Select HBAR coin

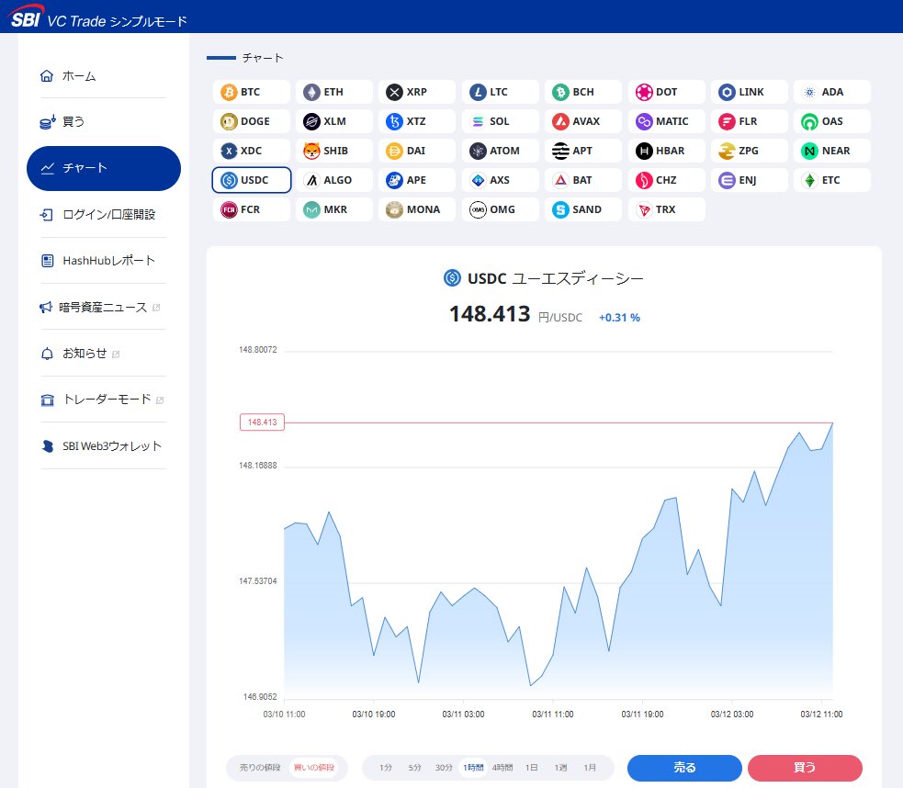(x=666, y=151)
